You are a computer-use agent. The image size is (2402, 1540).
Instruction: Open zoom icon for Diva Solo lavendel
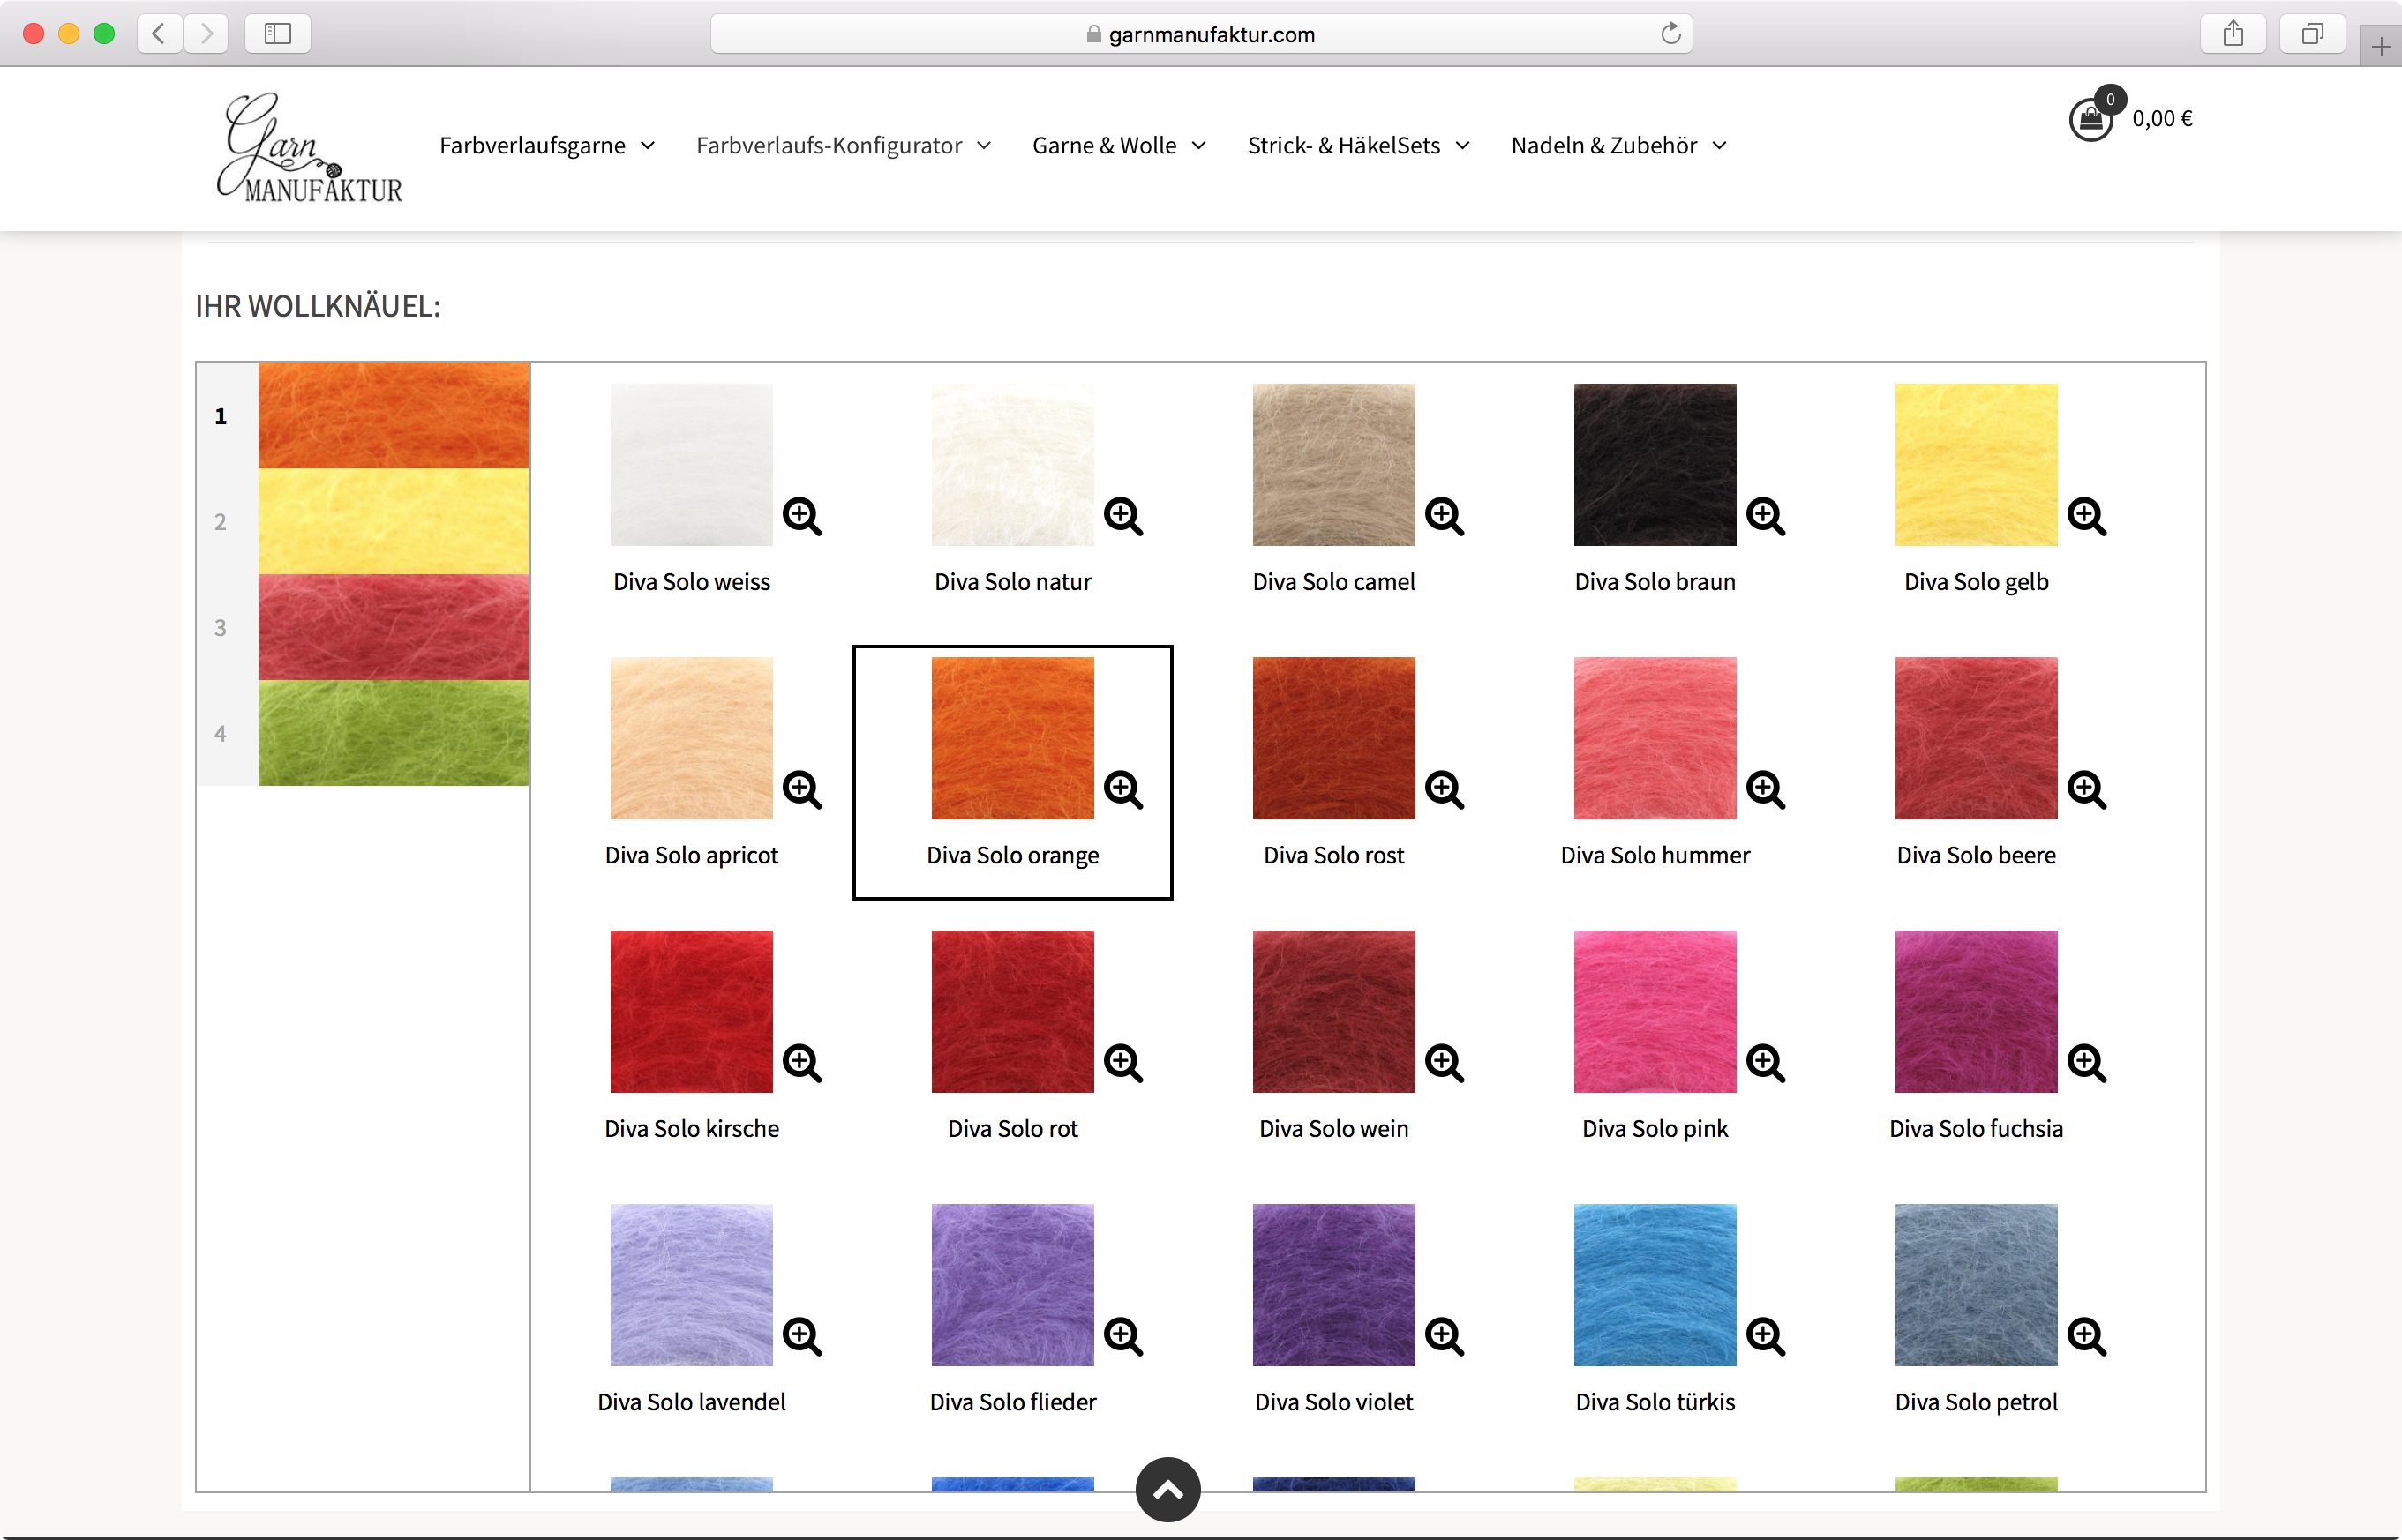[801, 1336]
